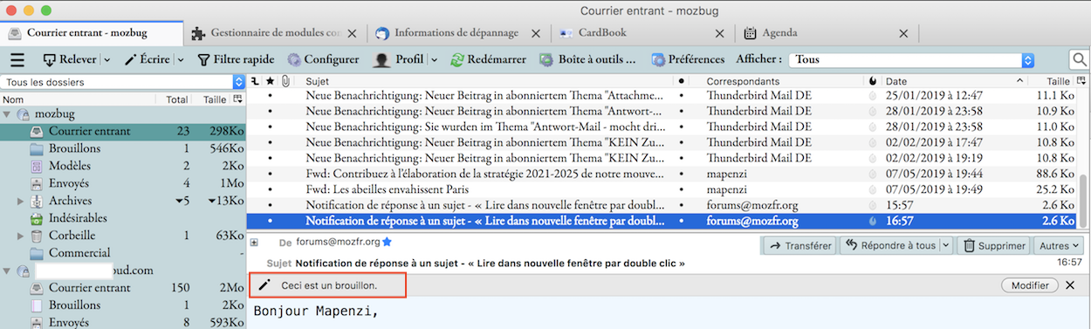Open the hamburger application menu
Image resolution: width=1091 pixels, height=329 pixels.
coord(17,59)
